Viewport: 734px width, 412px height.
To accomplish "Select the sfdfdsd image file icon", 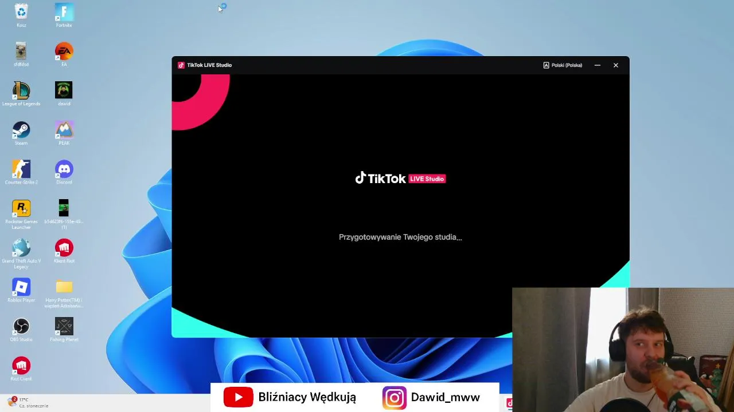I will point(21,54).
